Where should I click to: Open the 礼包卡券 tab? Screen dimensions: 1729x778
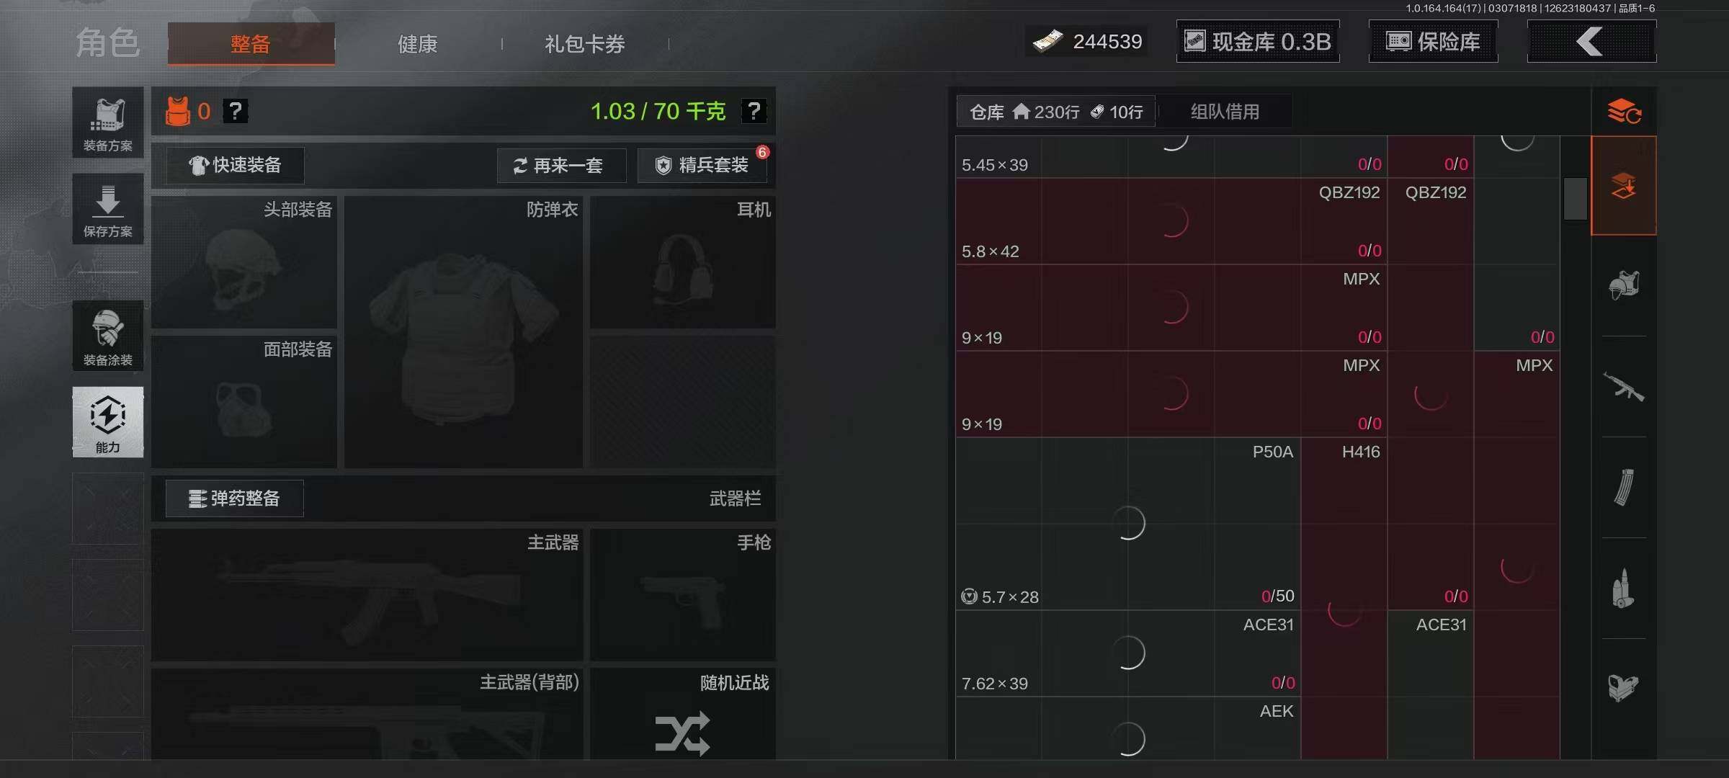click(584, 44)
